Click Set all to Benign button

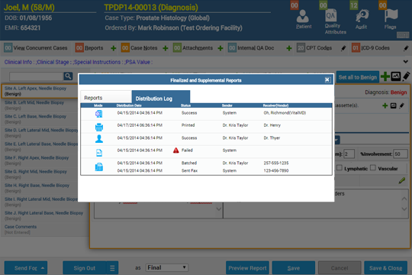pyautogui.click(x=358, y=77)
